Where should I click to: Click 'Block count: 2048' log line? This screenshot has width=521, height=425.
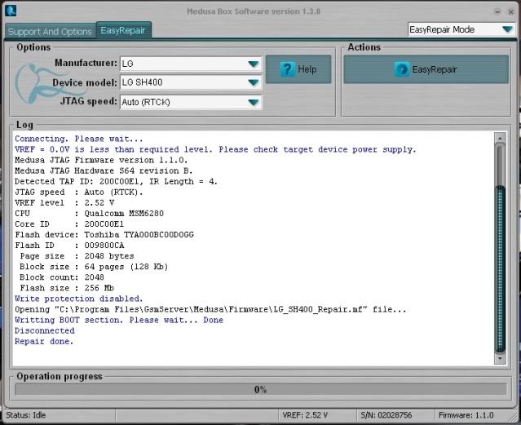click(62, 277)
